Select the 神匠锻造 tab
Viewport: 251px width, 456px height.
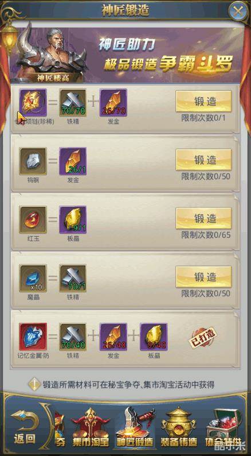tap(135, 428)
